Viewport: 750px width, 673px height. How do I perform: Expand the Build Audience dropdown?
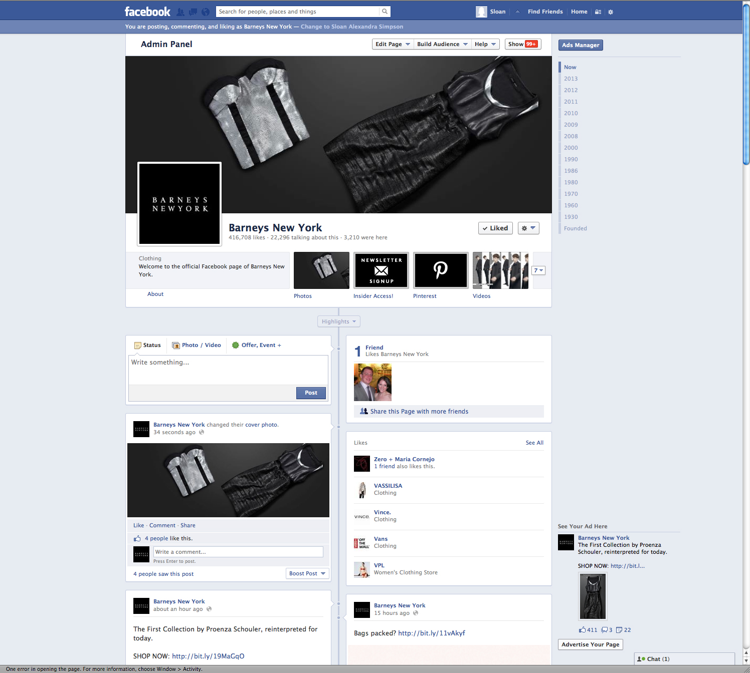(x=442, y=44)
